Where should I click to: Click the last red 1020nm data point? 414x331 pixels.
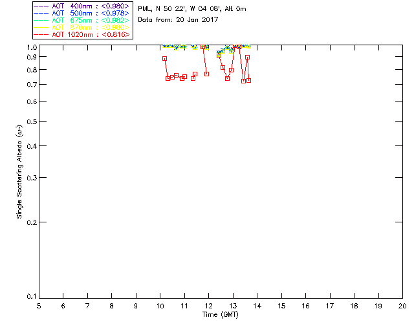[248, 81]
